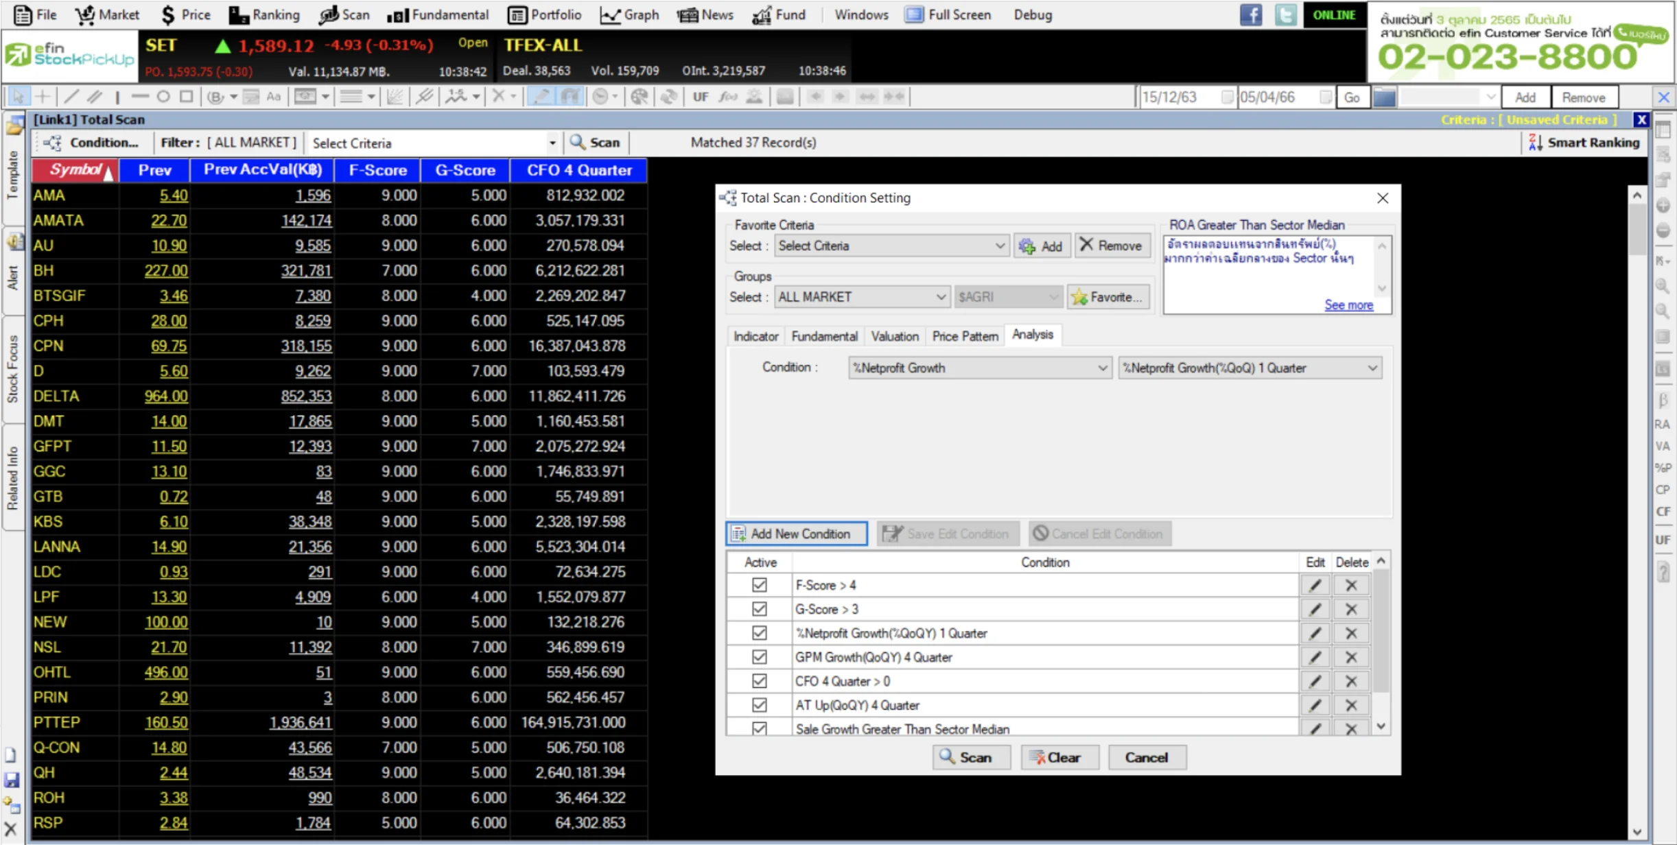The image size is (1677, 845).
Task: Expand Favorite Criteria Select Criteria dropdown
Action: pos(891,246)
